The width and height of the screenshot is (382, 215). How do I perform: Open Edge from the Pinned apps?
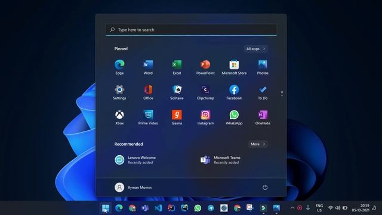[x=119, y=67]
